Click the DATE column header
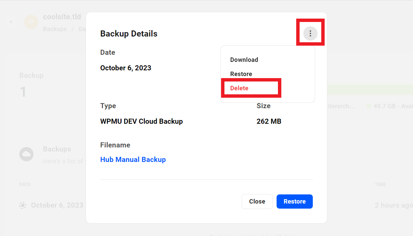413x236 pixels. tap(25, 185)
